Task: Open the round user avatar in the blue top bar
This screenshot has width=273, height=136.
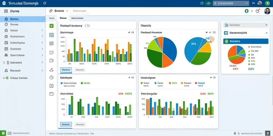Action: click(x=260, y=3)
